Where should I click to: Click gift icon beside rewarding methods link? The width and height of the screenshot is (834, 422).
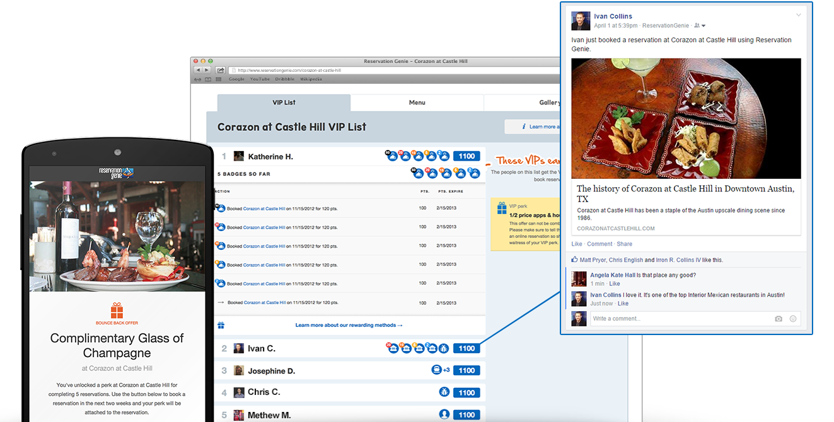[221, 326]
